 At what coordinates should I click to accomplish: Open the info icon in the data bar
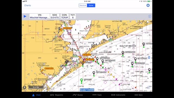[150, 16]
